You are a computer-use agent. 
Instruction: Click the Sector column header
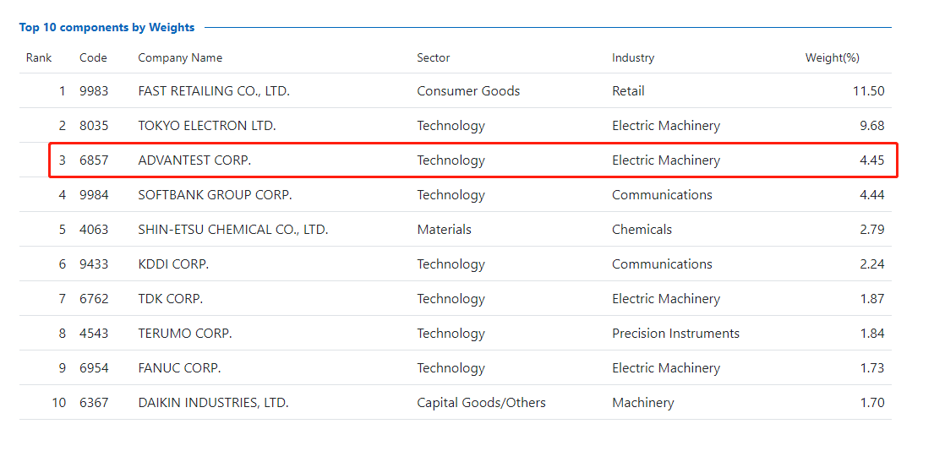(x=433, y=57)
